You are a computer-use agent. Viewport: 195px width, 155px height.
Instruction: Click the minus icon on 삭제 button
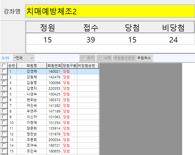point(101,58)
